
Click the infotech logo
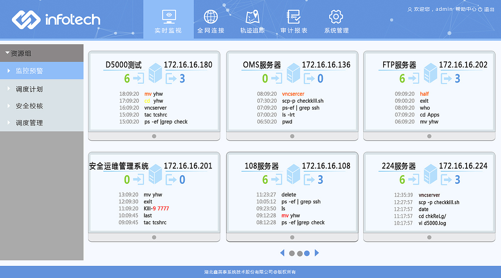56,19
